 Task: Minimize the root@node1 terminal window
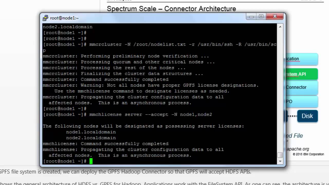point(251,17)
